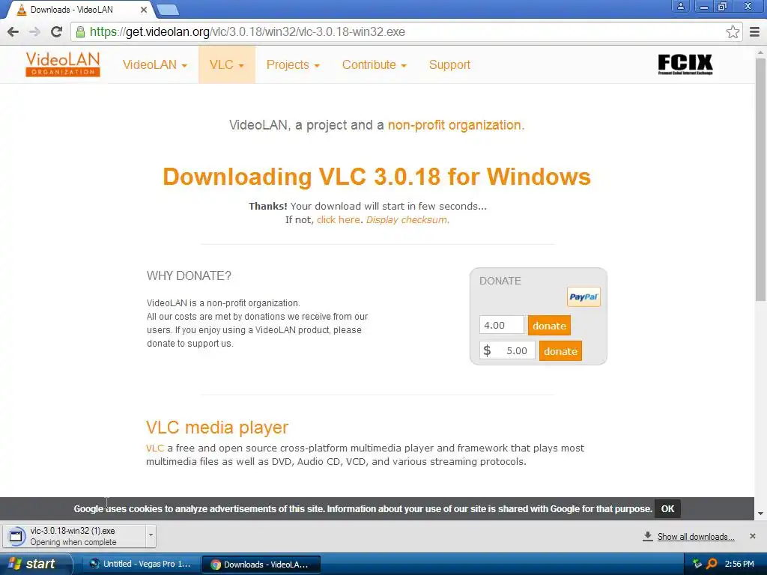This screenshot has width=767, height=575.
Task: Click the network tray icon near clock
Action: pos(697,564)
